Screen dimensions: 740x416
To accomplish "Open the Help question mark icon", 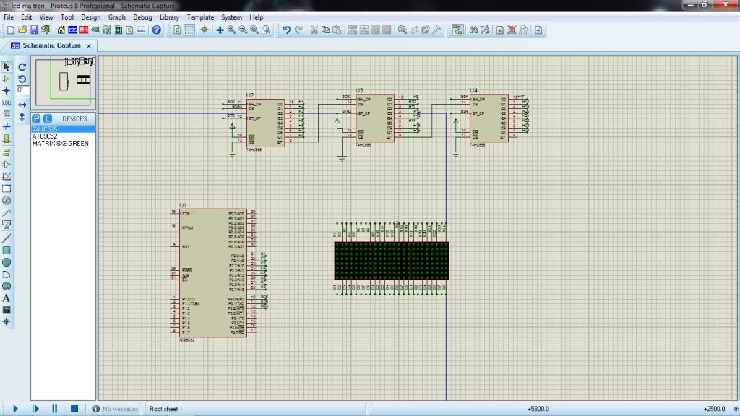I will click(x=156, y=30).
